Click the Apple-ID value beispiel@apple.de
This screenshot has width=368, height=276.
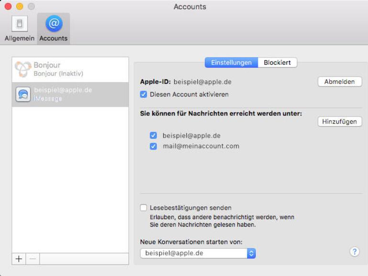point(202,82)
